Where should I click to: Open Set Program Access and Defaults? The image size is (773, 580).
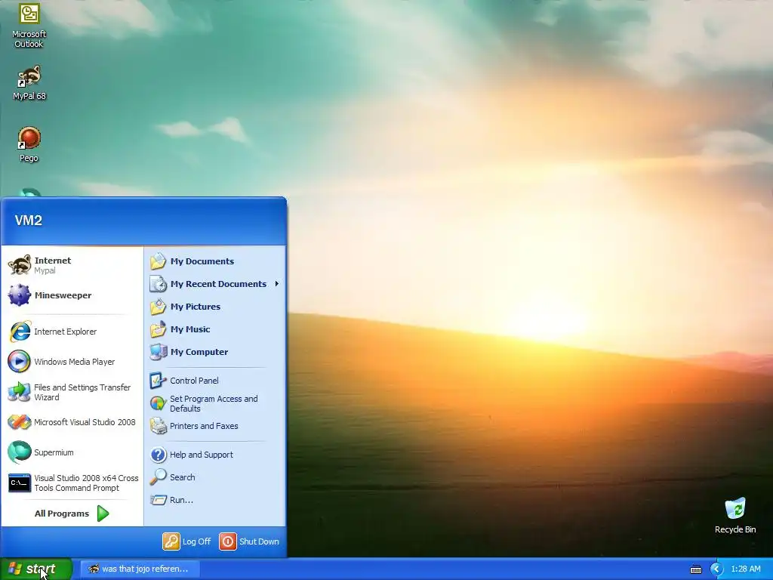click(215, 403)
